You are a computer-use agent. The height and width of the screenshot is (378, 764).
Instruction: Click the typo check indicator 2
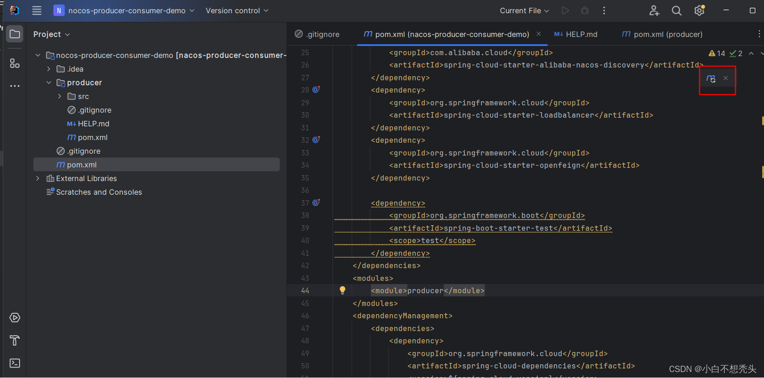736,53
